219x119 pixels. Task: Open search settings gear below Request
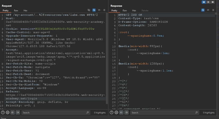pos(8,112)
